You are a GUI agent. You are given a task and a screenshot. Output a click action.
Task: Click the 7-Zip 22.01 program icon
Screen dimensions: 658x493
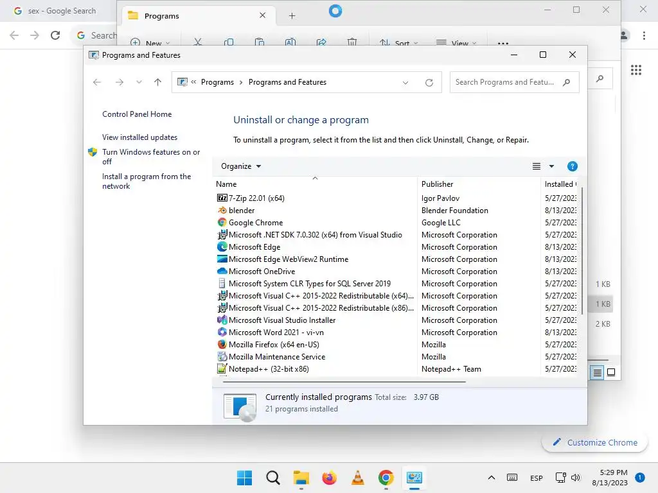[x=222, y=198]
